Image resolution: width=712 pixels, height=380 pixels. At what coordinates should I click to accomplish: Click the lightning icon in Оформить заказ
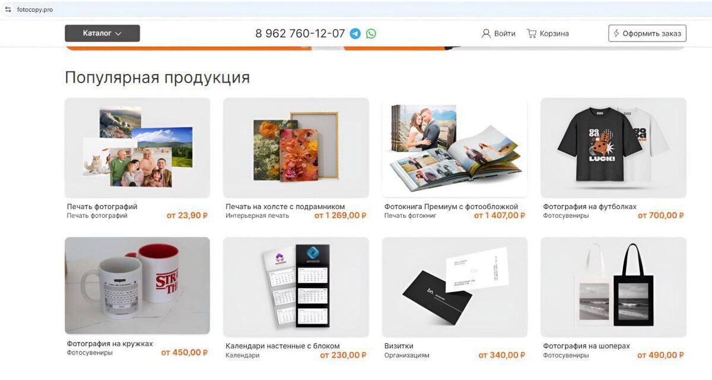click(616, 34)
